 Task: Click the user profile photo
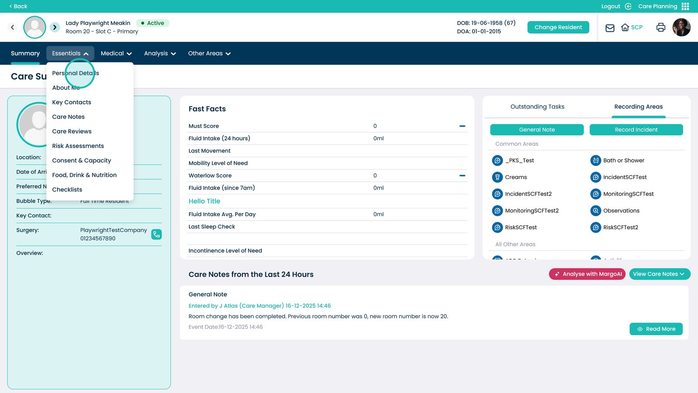(x=681, y=28)
